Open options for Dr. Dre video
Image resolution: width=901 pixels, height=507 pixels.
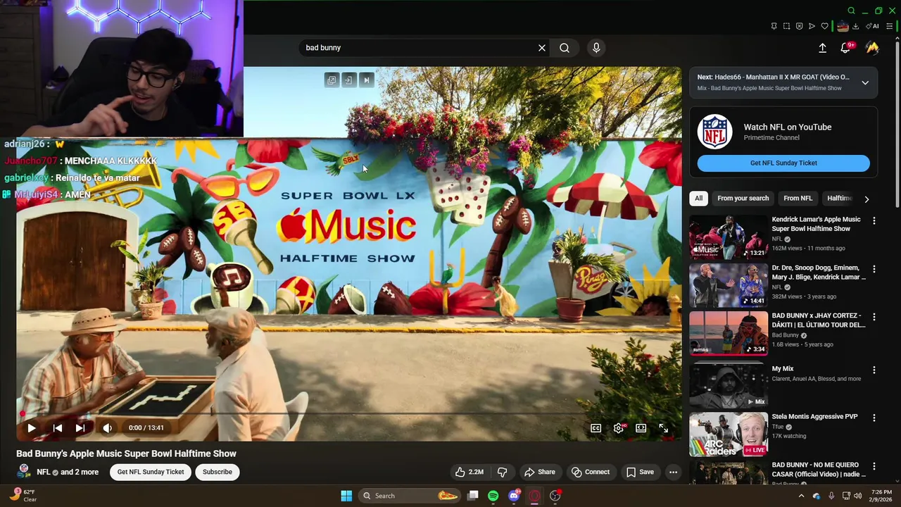[874, 269]
